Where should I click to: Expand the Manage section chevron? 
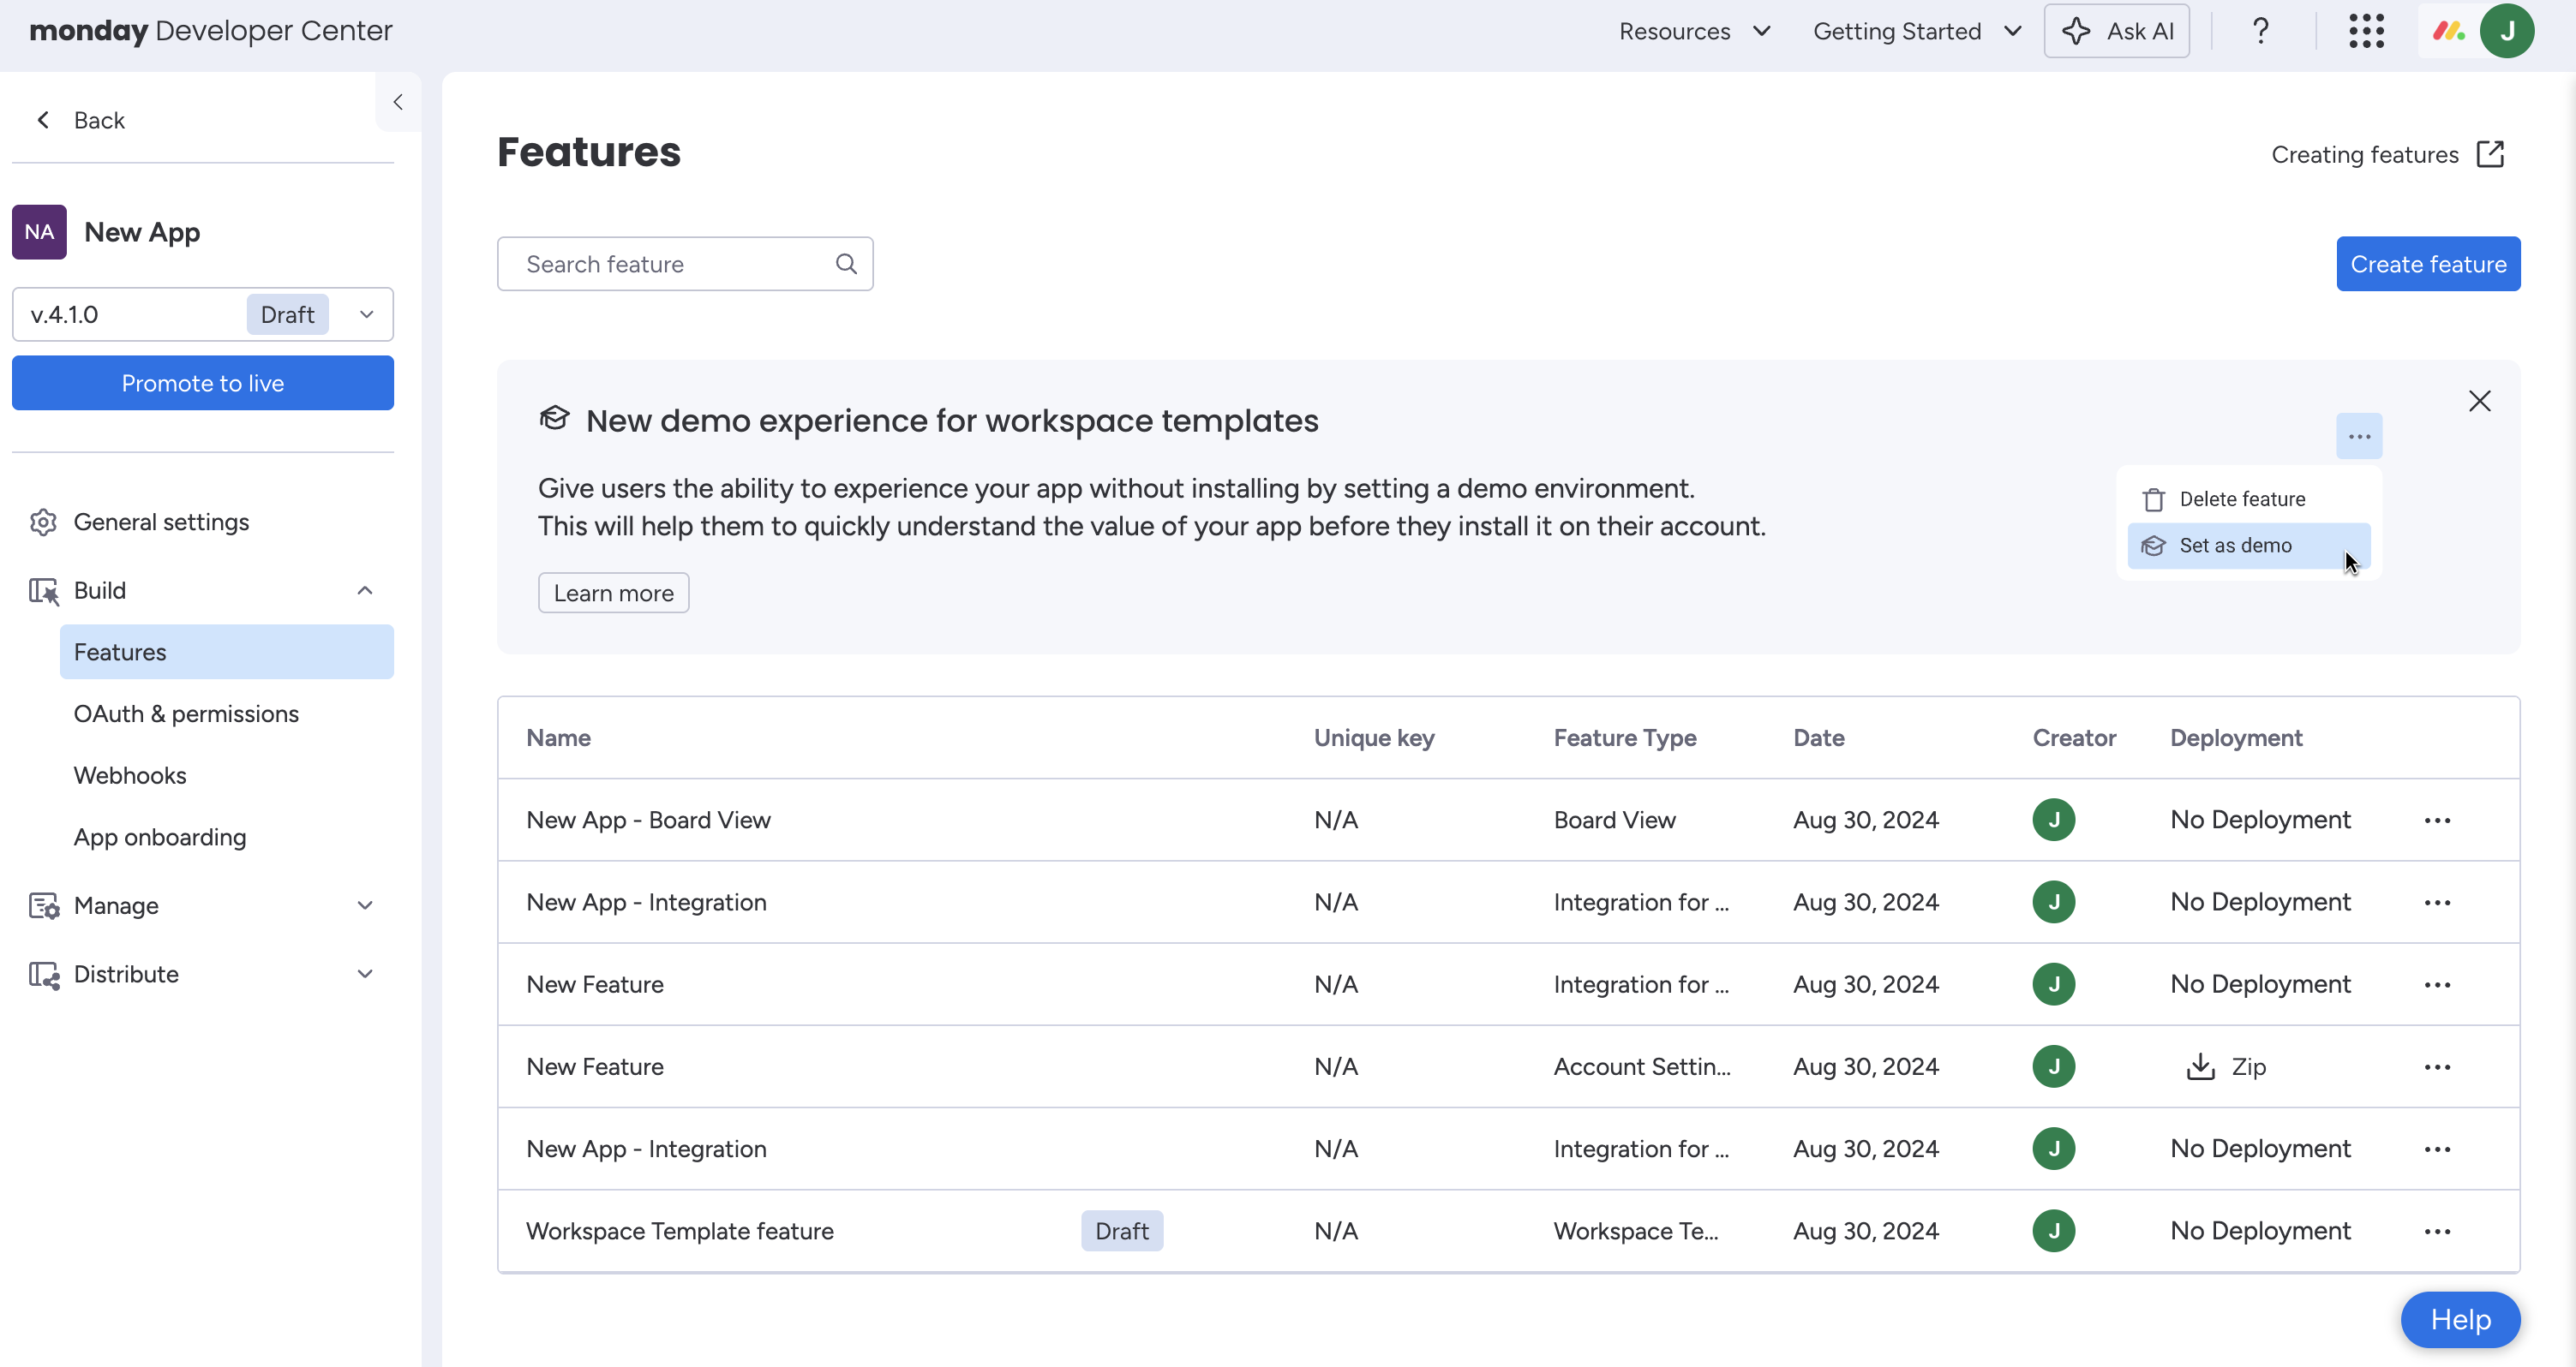pyautogui.click(x=365, y=905)
